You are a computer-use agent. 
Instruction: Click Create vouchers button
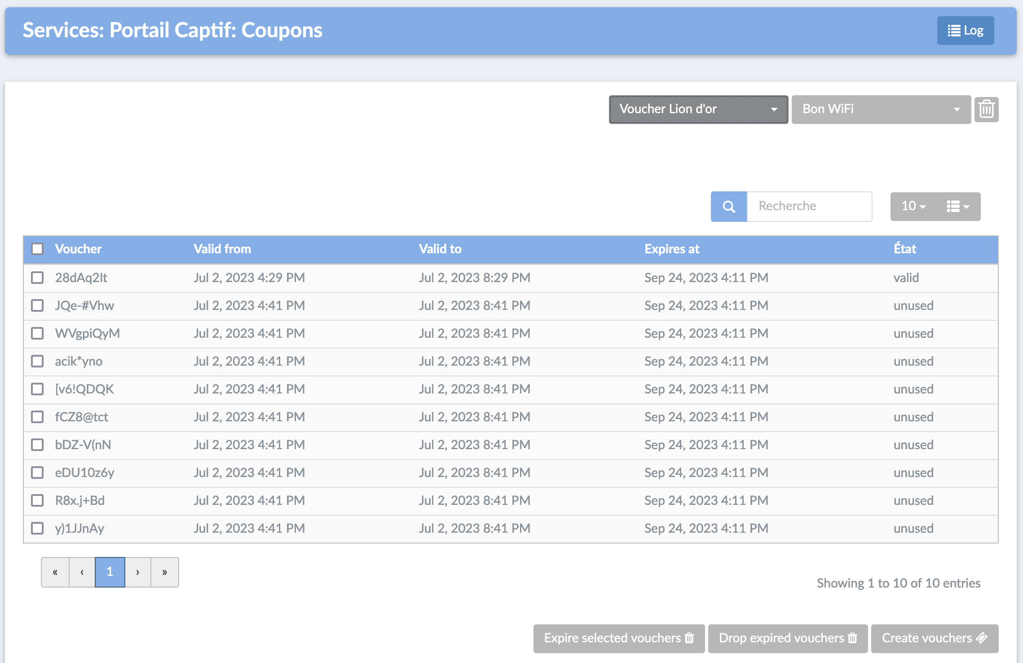click(x=935, y=638)
